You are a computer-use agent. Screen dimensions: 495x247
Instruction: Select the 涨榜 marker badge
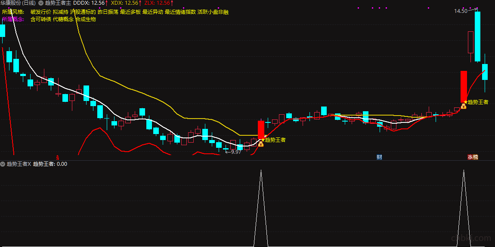pos(473,157)
